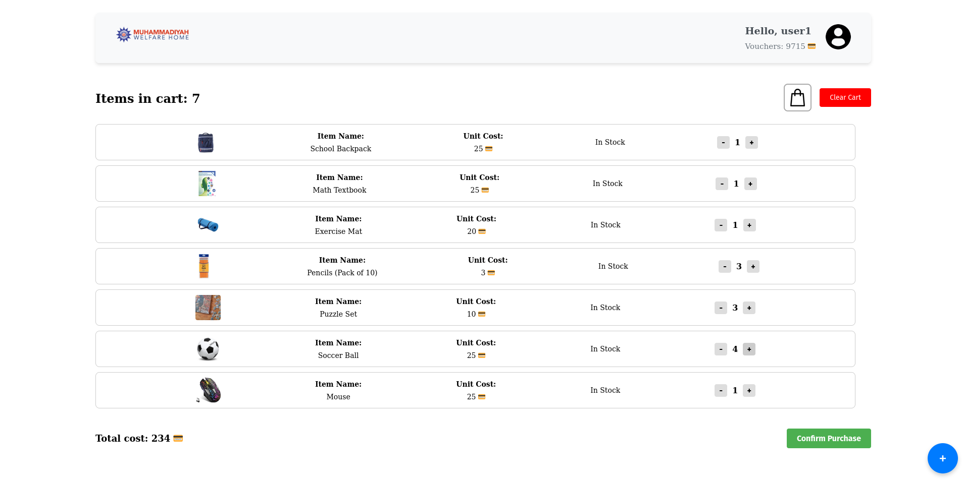Click the shopping bag icon

coord(797,97)
